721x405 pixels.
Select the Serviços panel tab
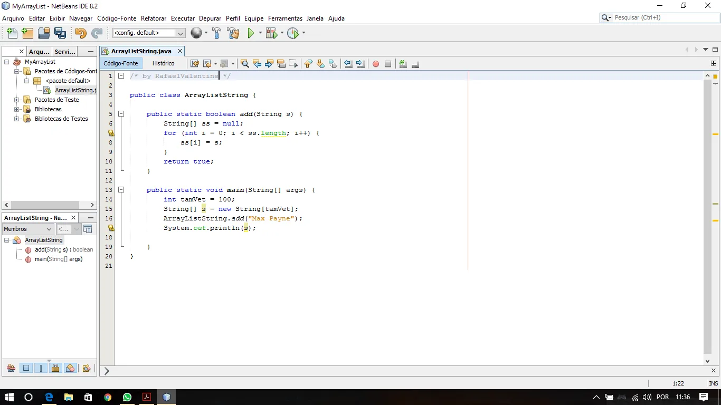coord(65,52)
